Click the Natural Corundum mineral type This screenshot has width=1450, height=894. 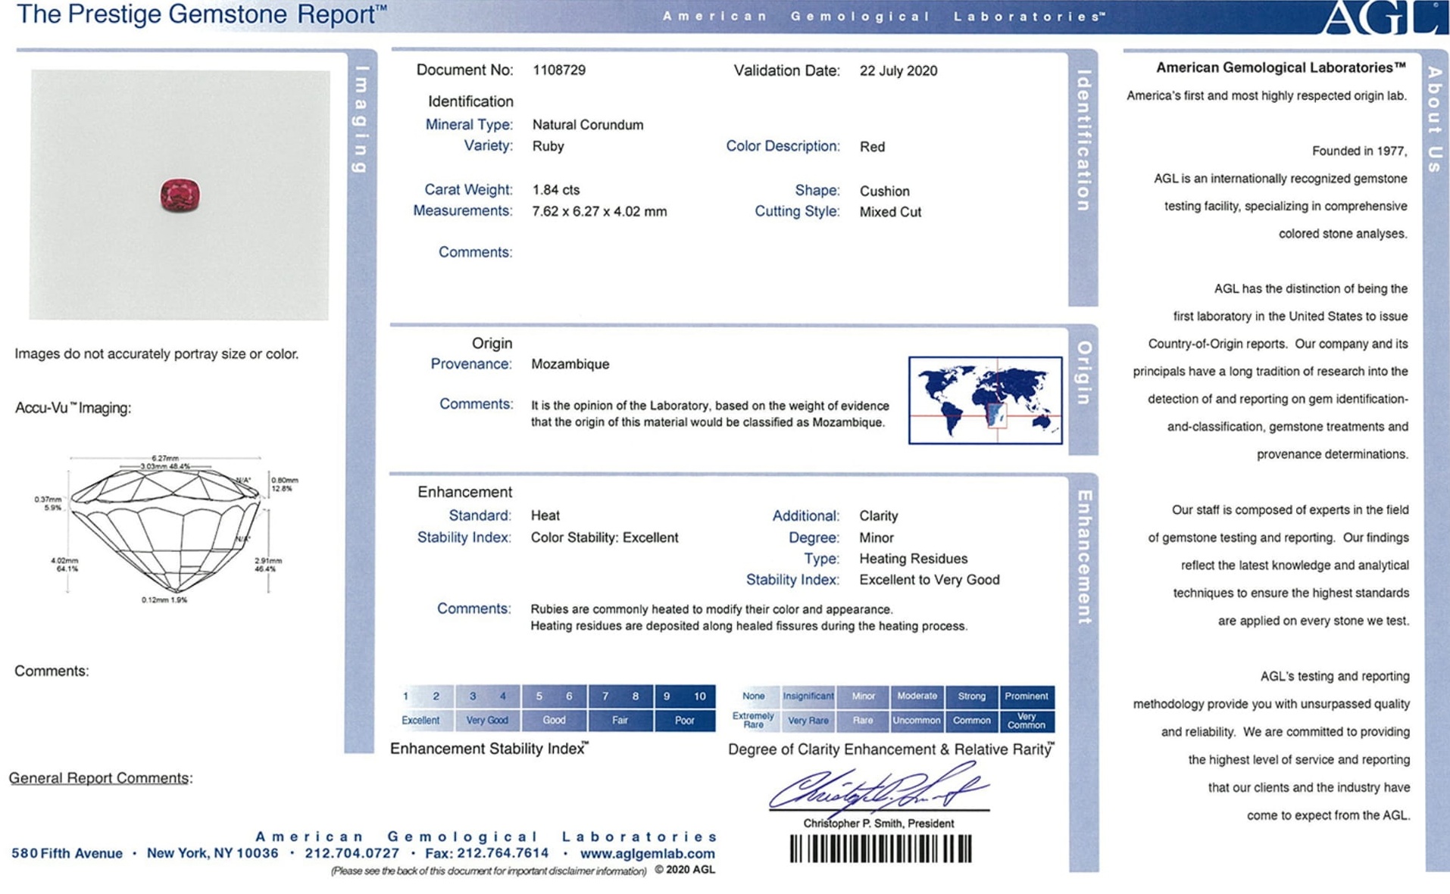[588, 124]
